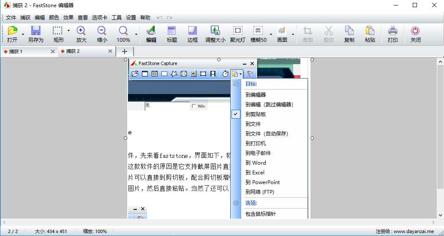Add a new tab with plus button

click(x=125, y=51)
